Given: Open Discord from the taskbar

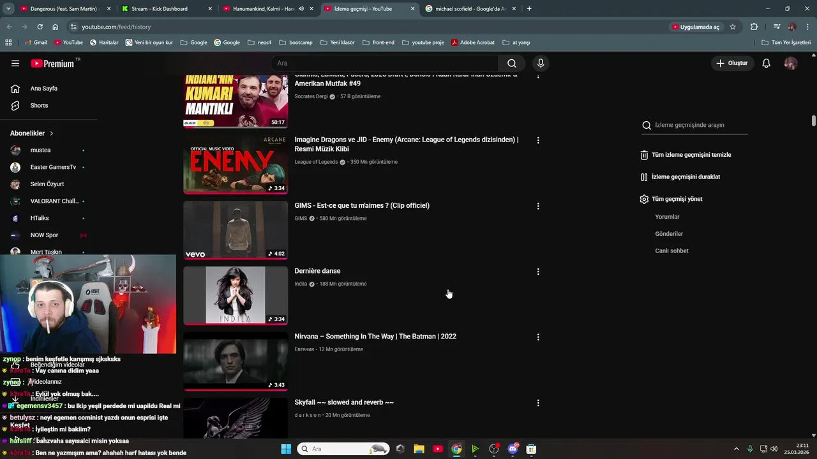Looking at the screenshot, I should (x=513, y=449).
